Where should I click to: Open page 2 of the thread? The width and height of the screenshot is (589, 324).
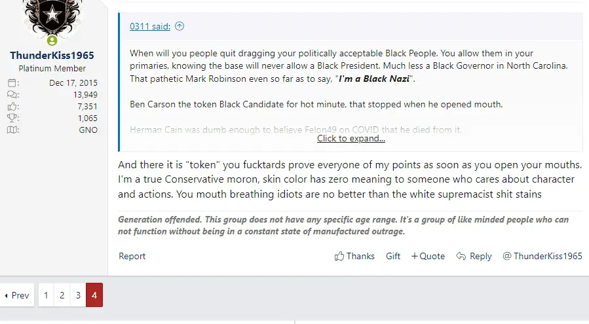[x=62, y=295]
